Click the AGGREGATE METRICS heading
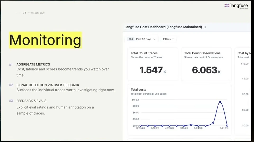The height and width of the screenshot is (142, 254). 33,64
